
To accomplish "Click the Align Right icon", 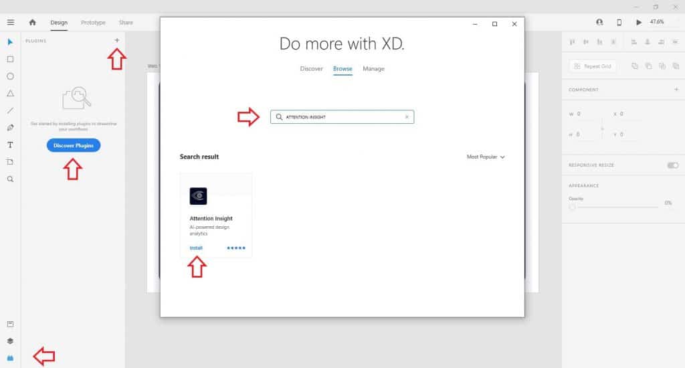I will point(662,42).
